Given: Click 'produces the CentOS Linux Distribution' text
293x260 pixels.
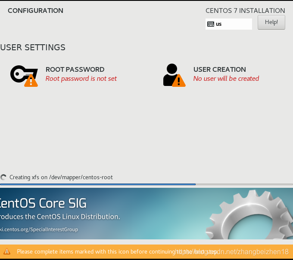Looking at the screenshot, I should 60,217.
